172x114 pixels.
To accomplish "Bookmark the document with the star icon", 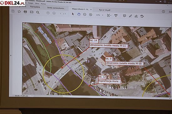I will (x=19, y=11).
